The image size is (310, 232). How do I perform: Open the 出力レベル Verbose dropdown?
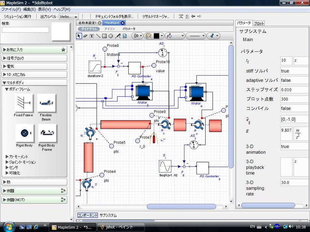[68, 17]
